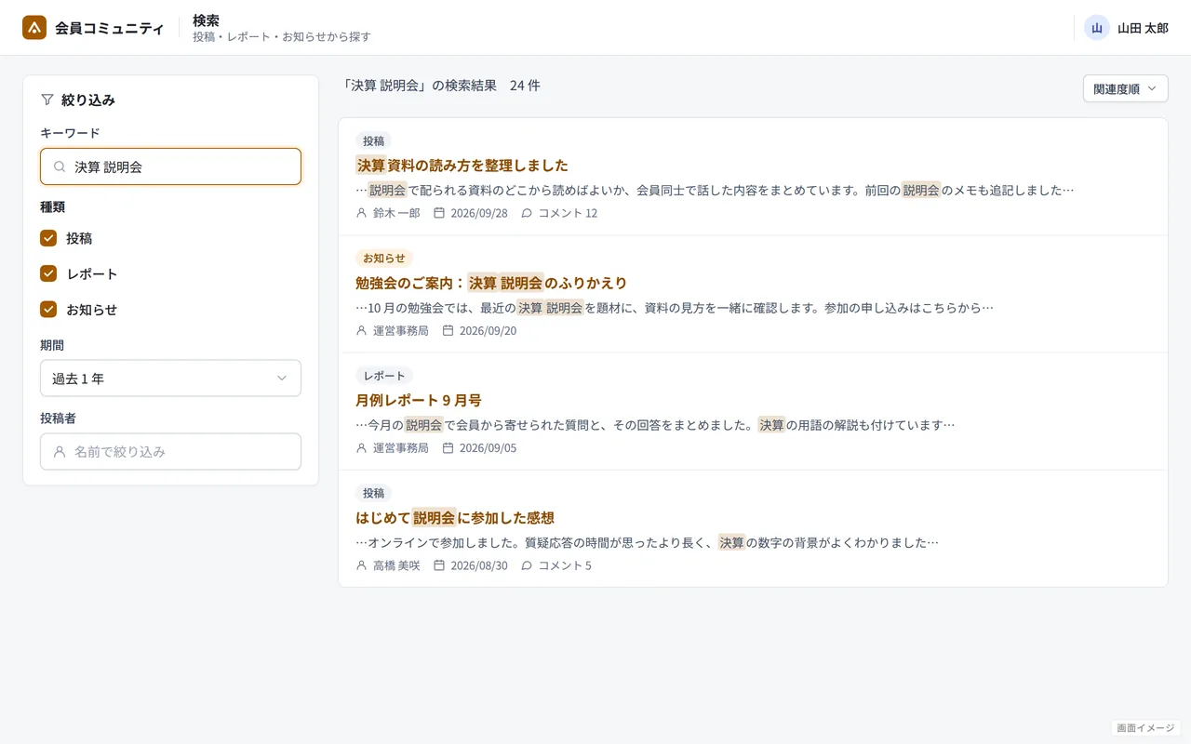Click the 投稿 tag above 決算資料の読み方
The image size is (1191, 744).
pyautogui.click(x=373, y=141)
